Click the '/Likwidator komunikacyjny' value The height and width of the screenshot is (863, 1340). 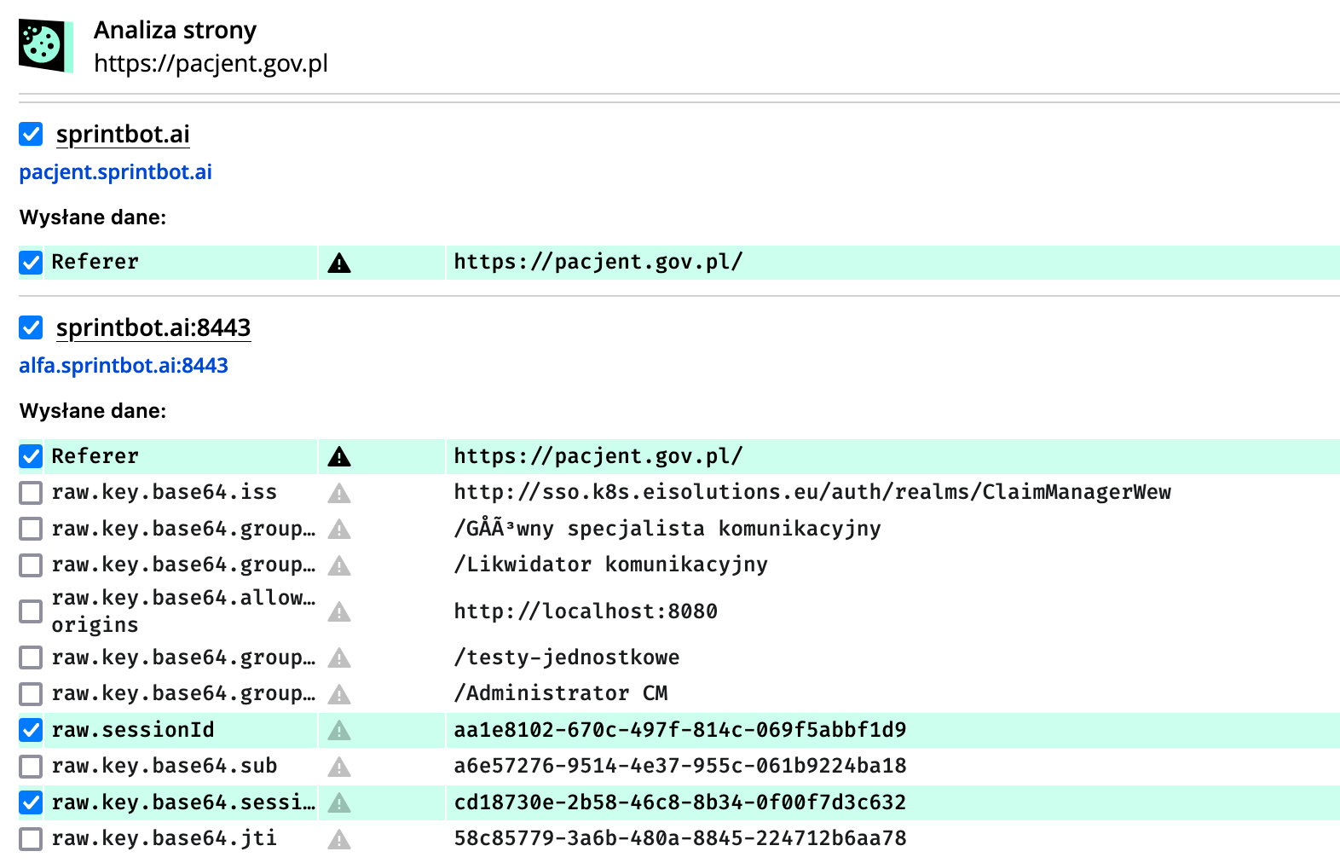point(610,565)
